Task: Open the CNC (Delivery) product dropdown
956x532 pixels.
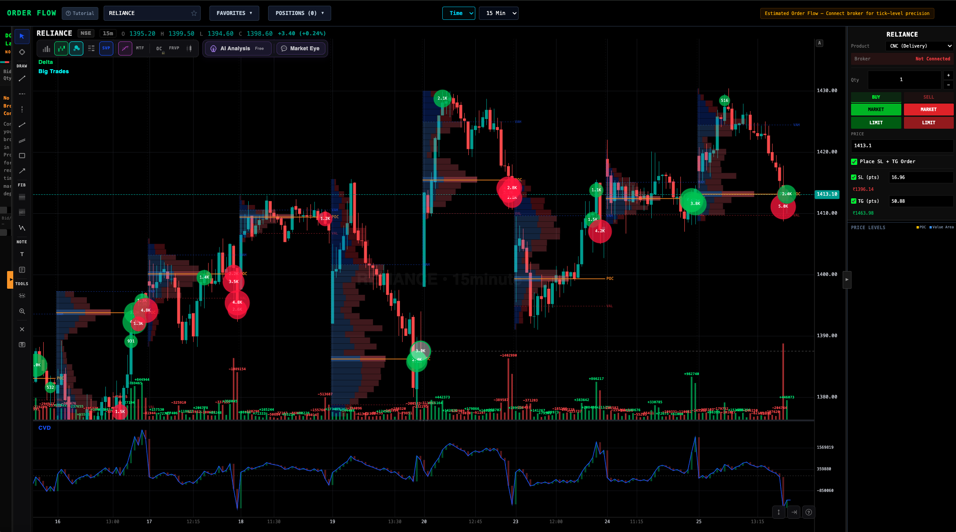Action: coord(919,46)
